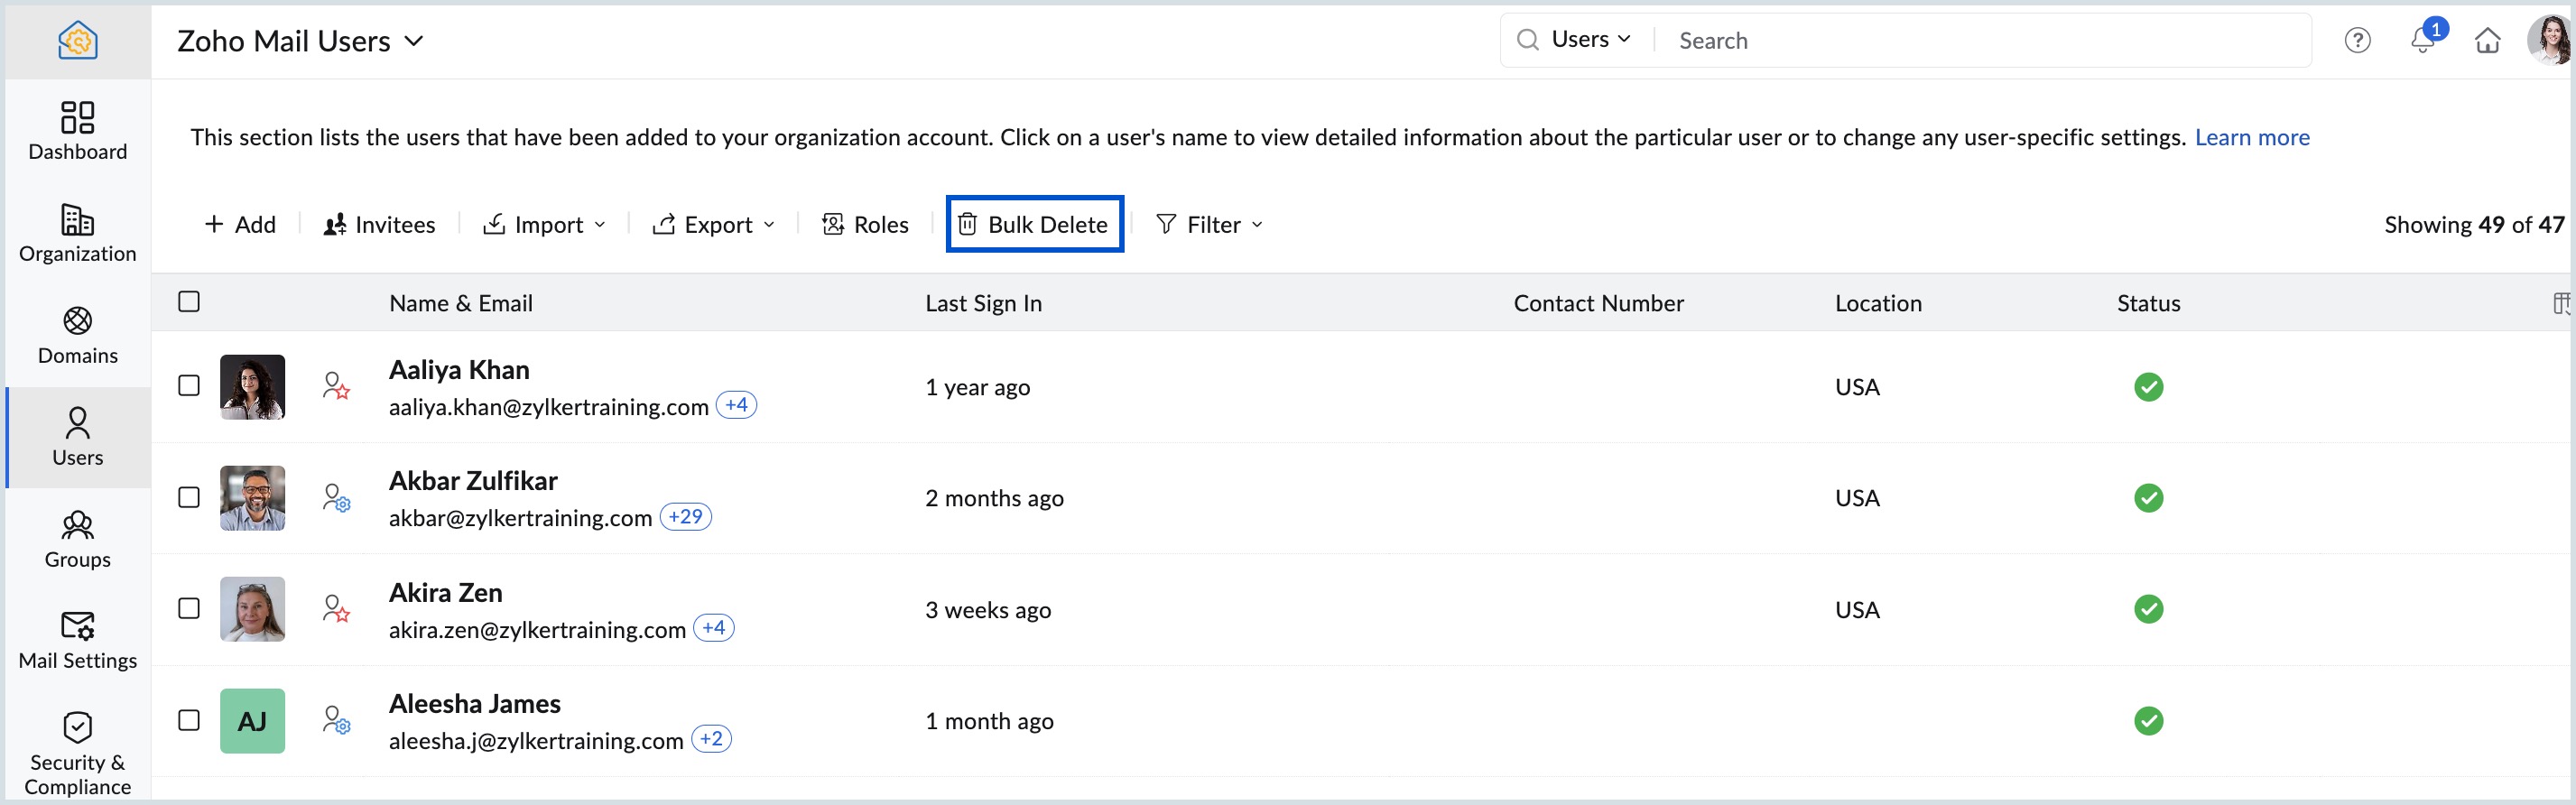2576x805 pixels.
Task: Click the 'Showing 49 of 47' count text
Action: pyautogui.click(x=2473, y=224)
